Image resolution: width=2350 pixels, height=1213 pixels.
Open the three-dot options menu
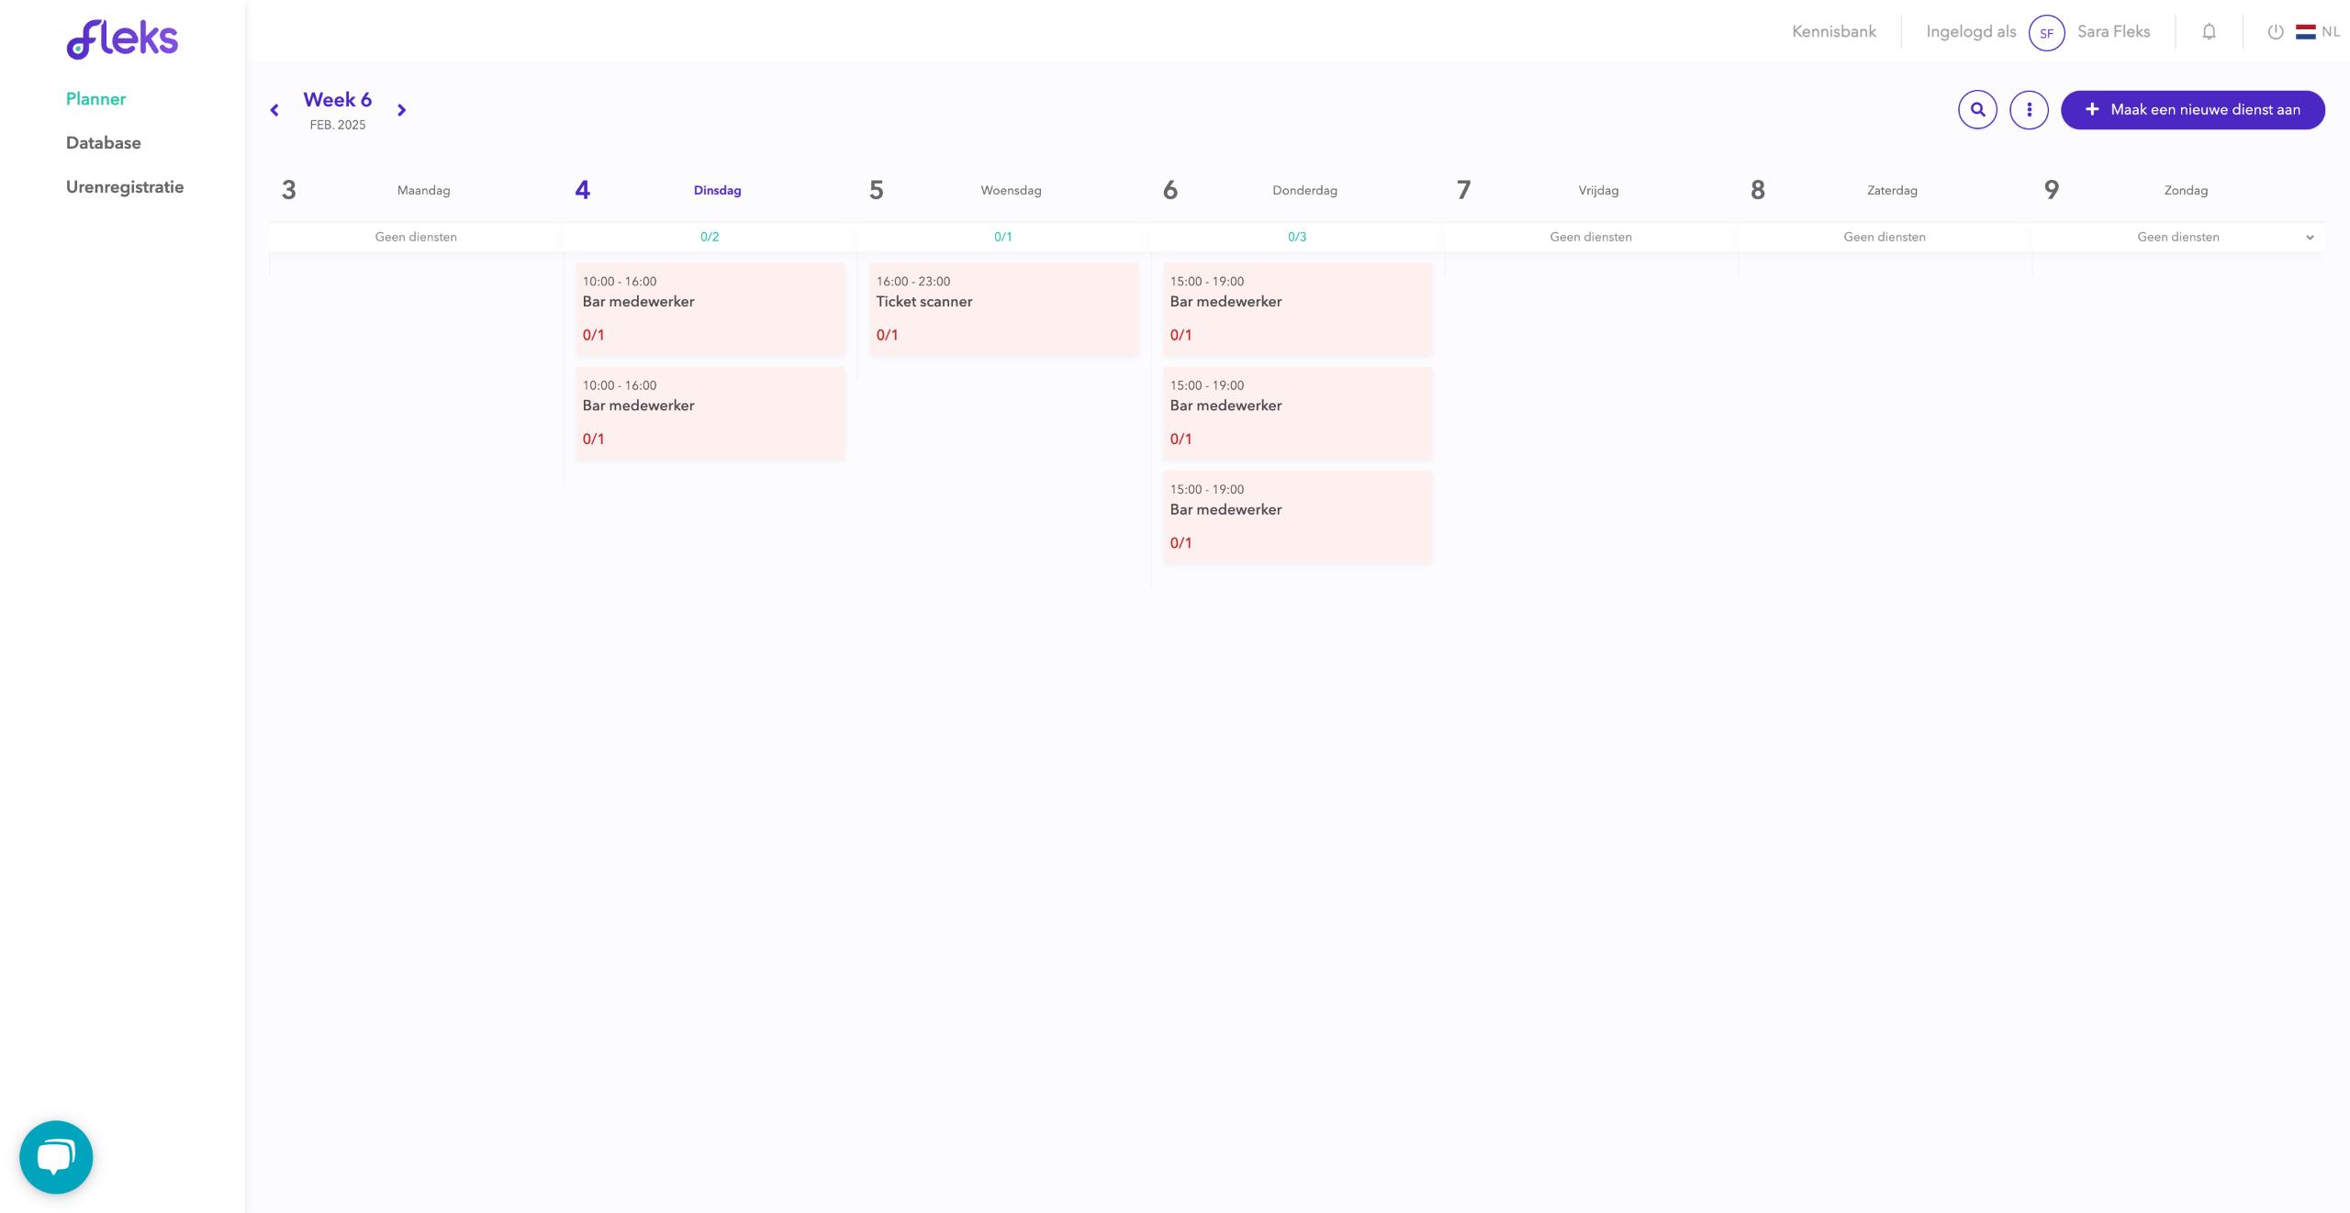coord(2029,110)
